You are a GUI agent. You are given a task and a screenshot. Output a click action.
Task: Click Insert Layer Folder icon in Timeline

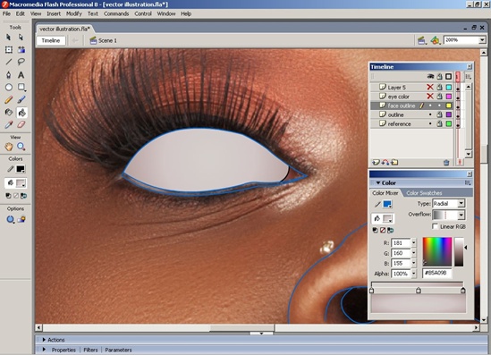click(x=394, y=162)
